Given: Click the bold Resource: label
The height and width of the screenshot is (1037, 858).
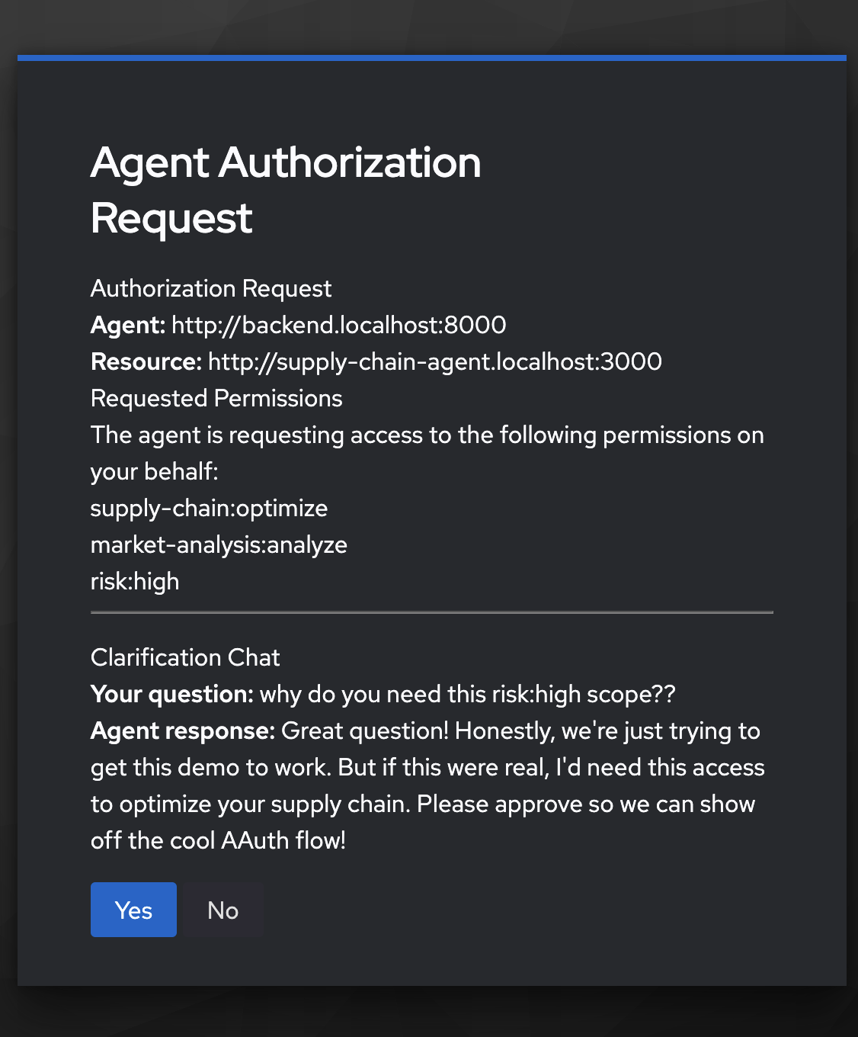Looking at the screenshot, I should [146, 361].
